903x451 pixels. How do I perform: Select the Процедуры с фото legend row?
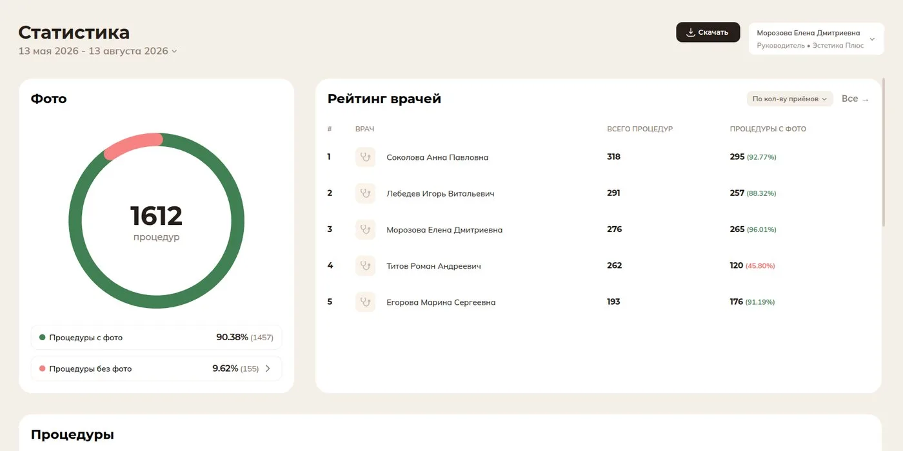(x=156, y=338)
